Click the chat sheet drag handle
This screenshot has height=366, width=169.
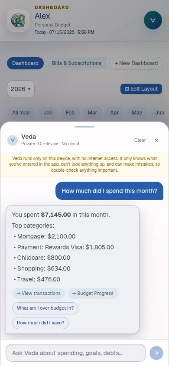[x=84, y=127]
